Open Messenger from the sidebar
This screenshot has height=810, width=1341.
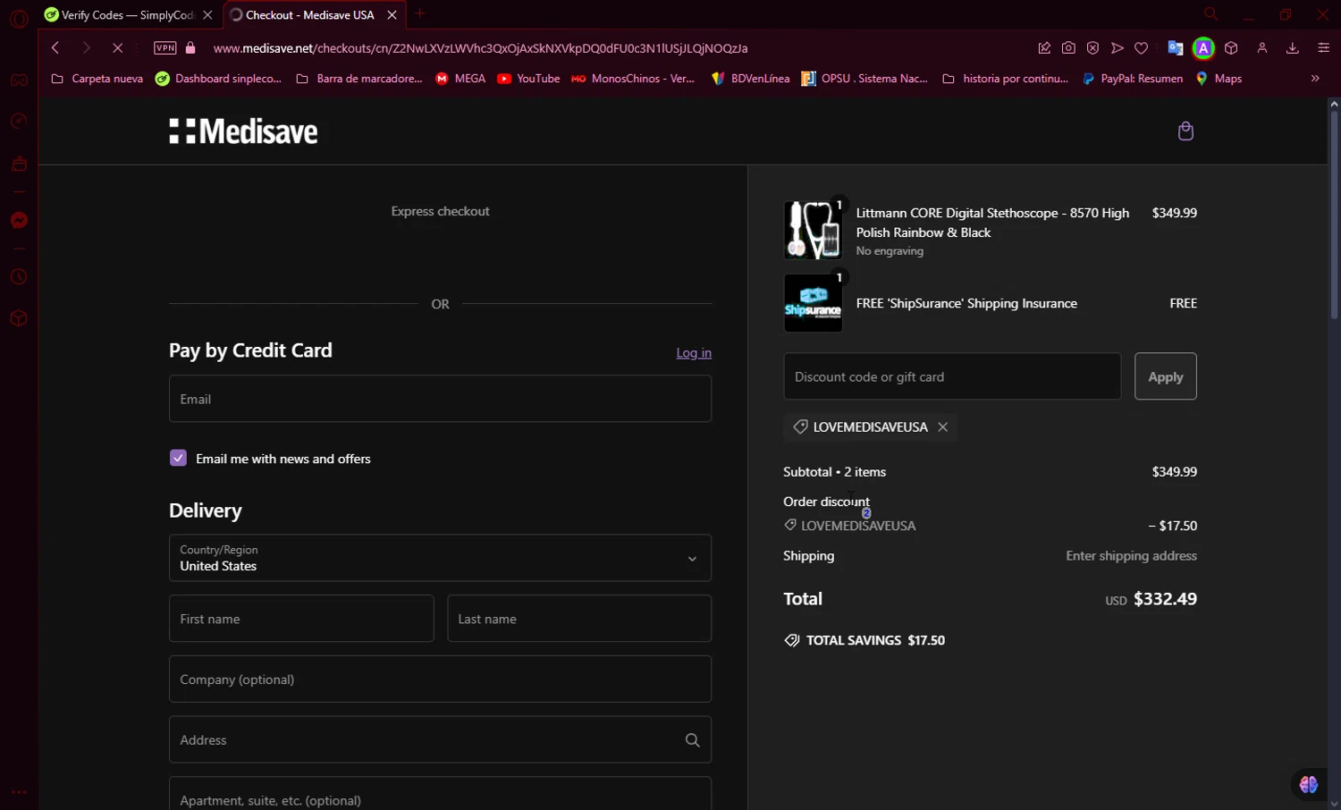tap(19, 221)
